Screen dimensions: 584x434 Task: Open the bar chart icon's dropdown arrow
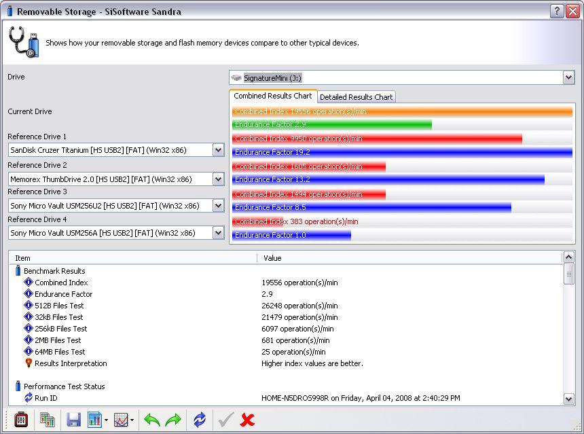click(x=106, y=420)
